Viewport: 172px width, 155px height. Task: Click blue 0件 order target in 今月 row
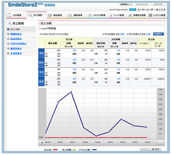click(118, 69)
